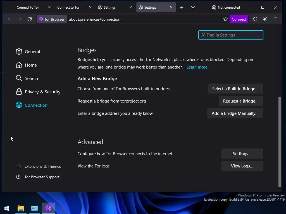Open Privacy & Security settings
286x214 pixels.
coord(38,92)
